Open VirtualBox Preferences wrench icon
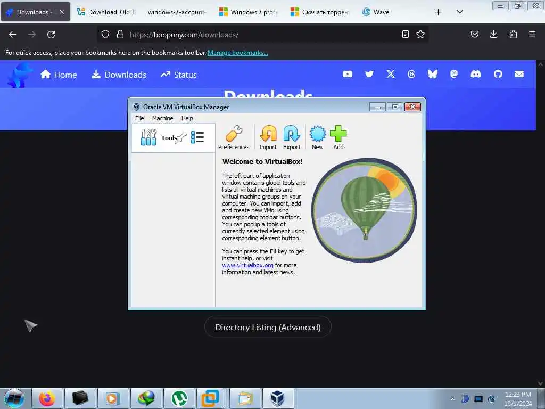Screen dimensions: 545x409 (234, 137)
